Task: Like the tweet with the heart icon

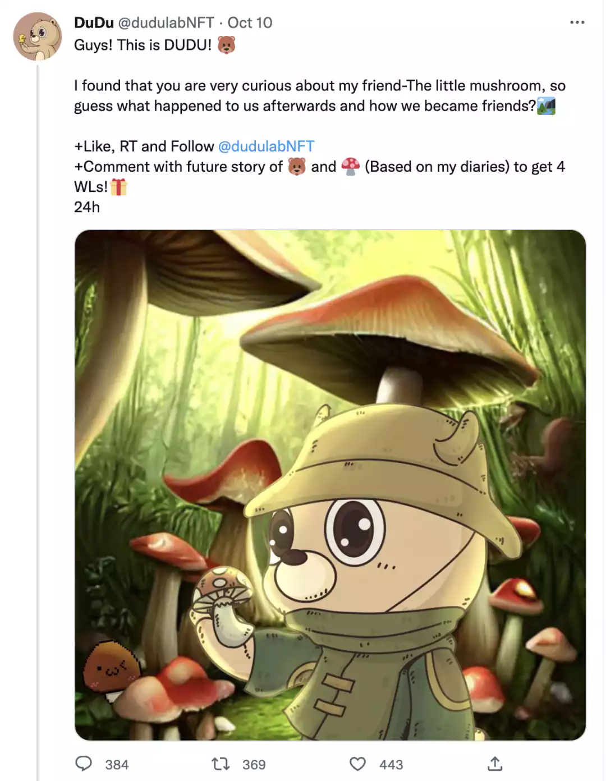Action: [x=357, y=764]
